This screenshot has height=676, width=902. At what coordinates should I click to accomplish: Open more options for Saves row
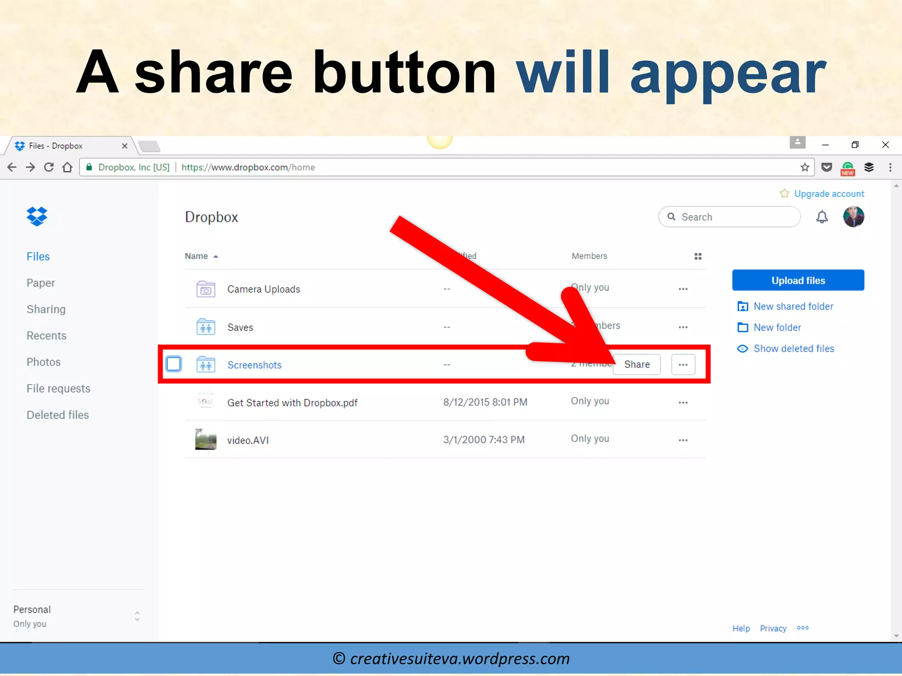[x=683, y=327]
